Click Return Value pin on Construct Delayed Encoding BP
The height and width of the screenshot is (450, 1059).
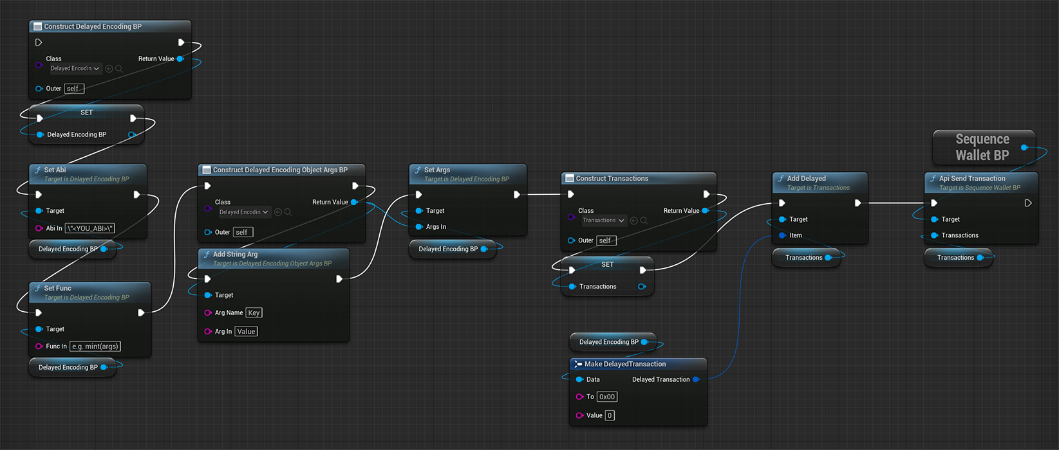click(180, 59)
